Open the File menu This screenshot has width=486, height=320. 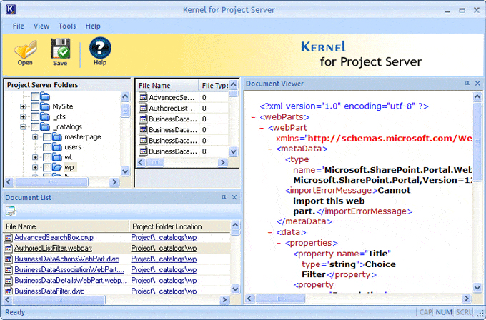pos(19,26)
